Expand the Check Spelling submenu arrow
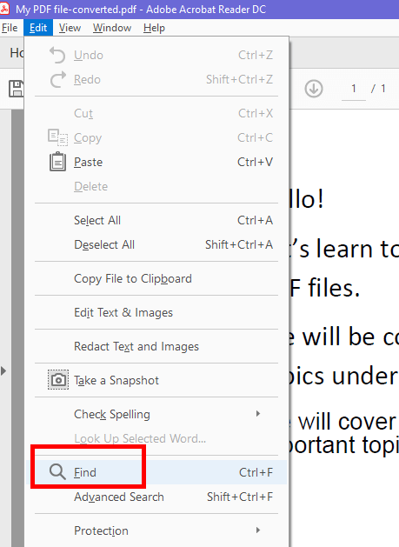Image resolution: width=399 pixels, height=547 pixels. tap(258, 414)
